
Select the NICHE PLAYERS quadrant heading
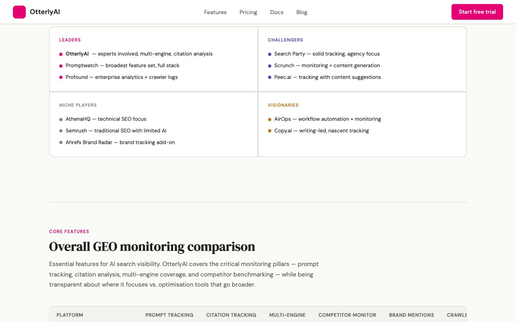[78, 105]
